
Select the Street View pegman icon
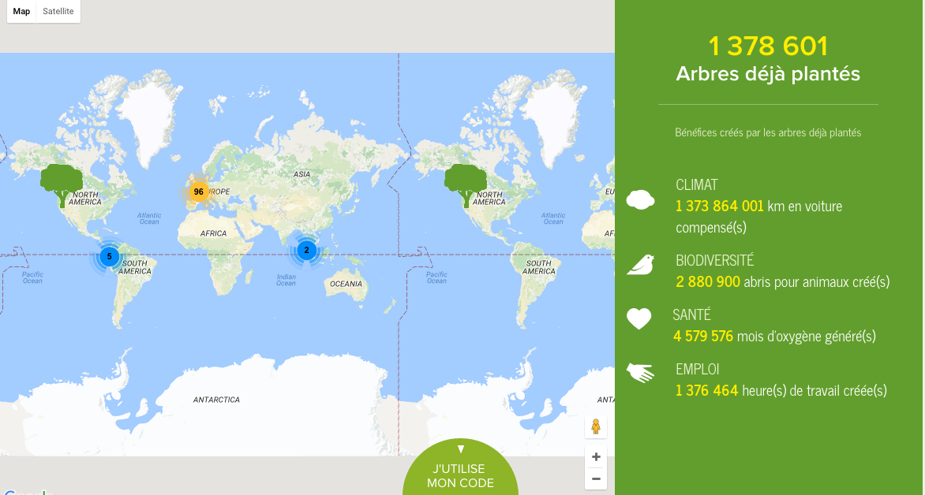(595, 427)
